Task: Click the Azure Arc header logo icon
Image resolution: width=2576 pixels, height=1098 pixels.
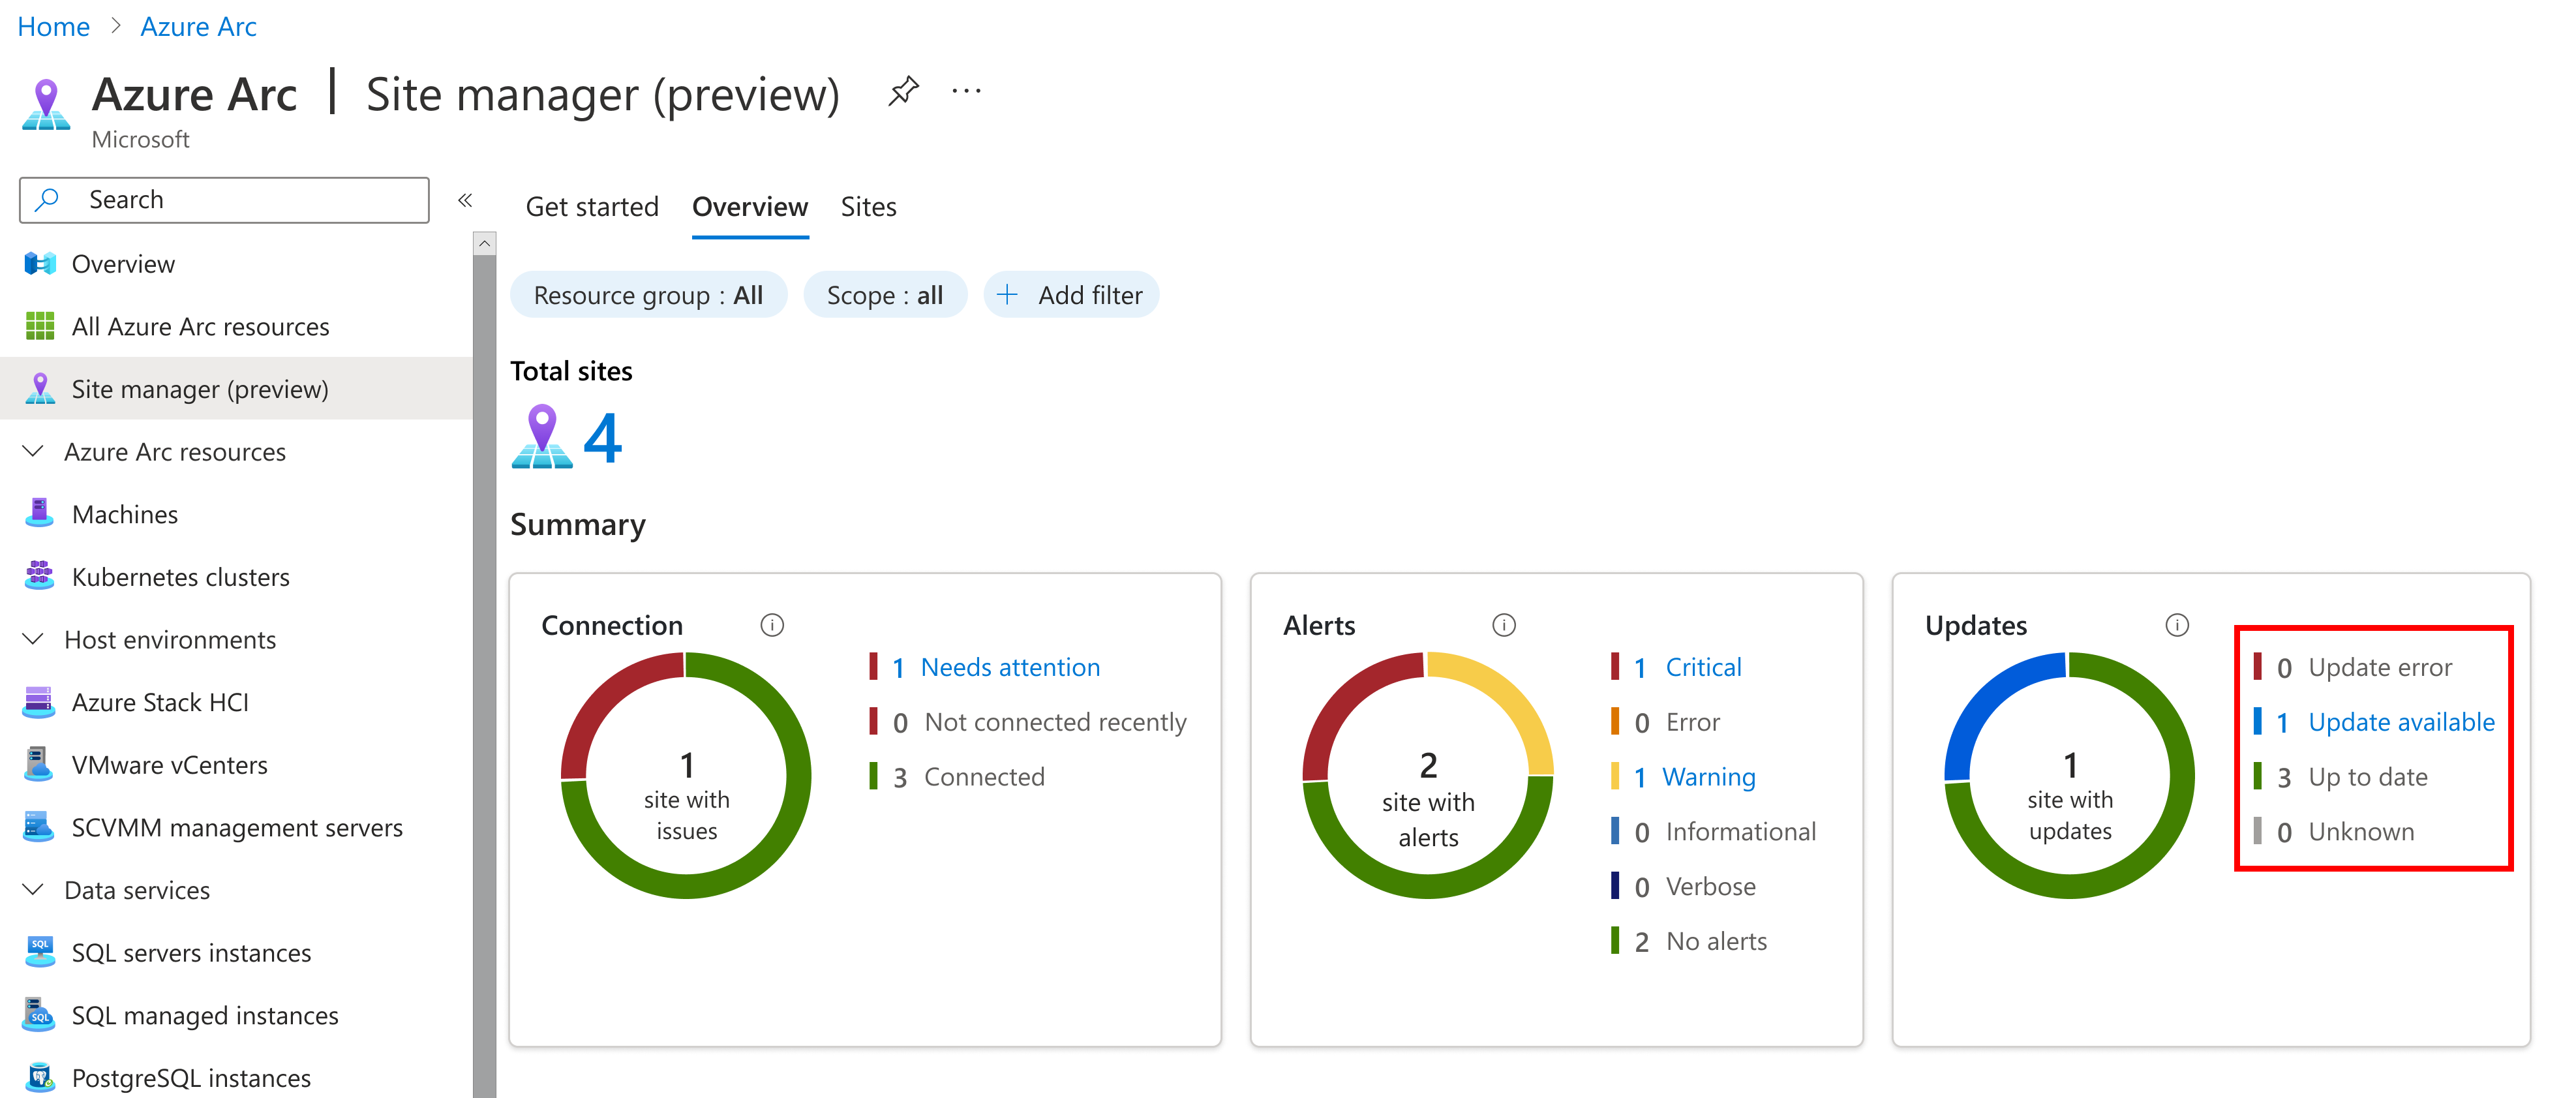Action: pos(45,106)
